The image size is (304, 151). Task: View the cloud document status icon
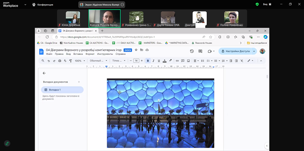point(147,50)
